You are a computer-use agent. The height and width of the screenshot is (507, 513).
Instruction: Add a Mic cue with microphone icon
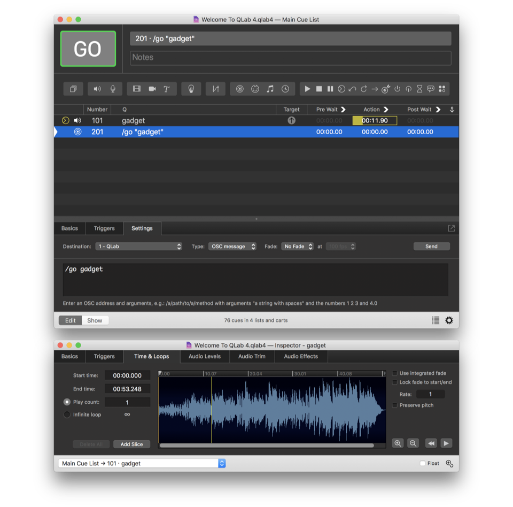113,89
